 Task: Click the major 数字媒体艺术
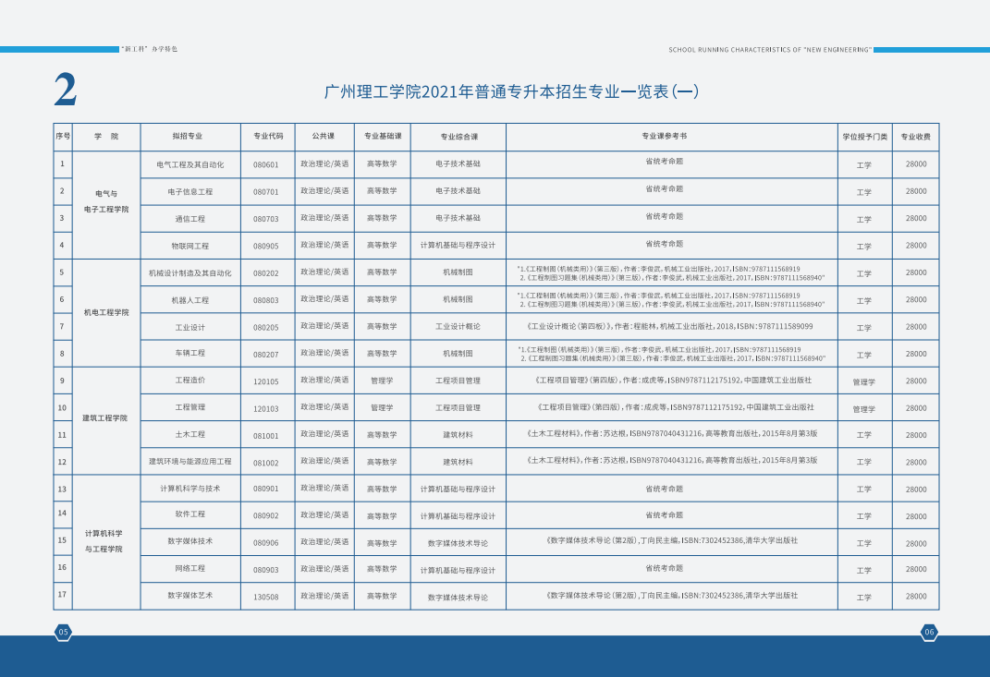coord(190,596)
